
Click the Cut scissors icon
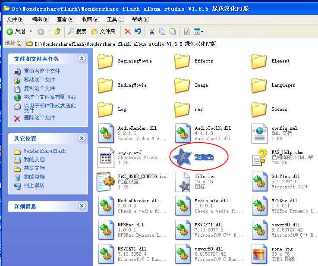pos(152,31)
